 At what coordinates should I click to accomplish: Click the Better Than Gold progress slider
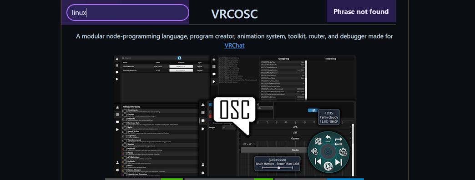click(278, 168)
